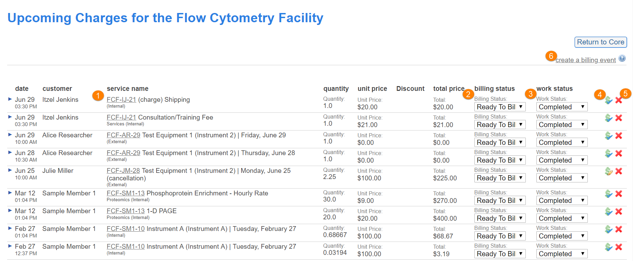
Task: Delete the Phosphoprotein Enrichment charge row
Action: (x=619, y=194)
